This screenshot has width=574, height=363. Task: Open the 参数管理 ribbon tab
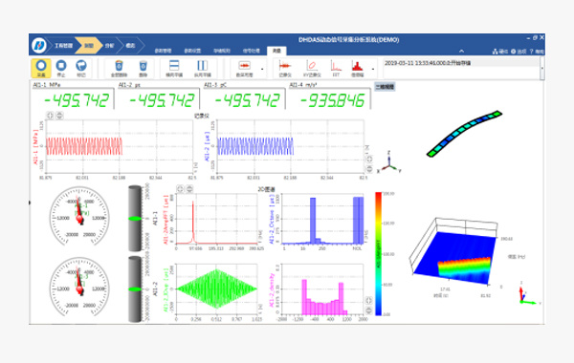coord(163,51)
